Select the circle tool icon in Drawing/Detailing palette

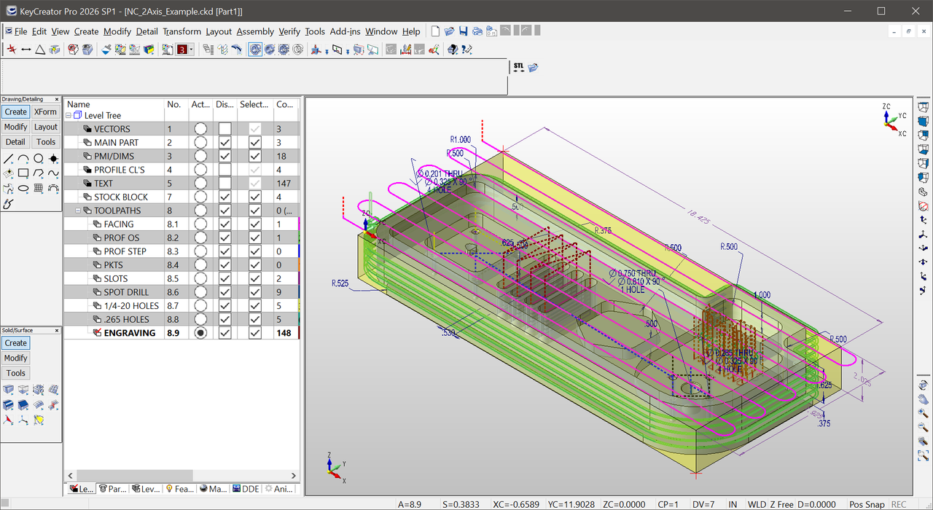pyautogui.click(x=38, y=159)
